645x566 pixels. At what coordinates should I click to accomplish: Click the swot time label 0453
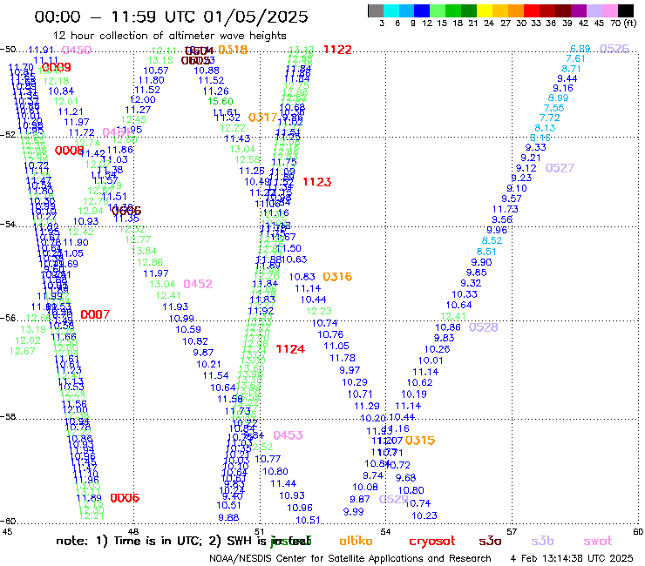[288, 435]
